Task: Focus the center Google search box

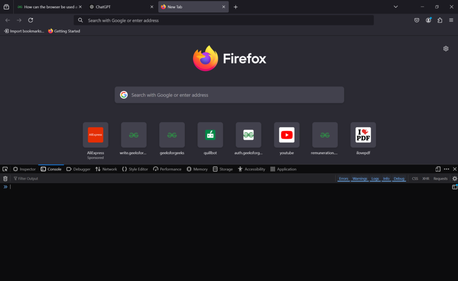Action: (230, 95)
